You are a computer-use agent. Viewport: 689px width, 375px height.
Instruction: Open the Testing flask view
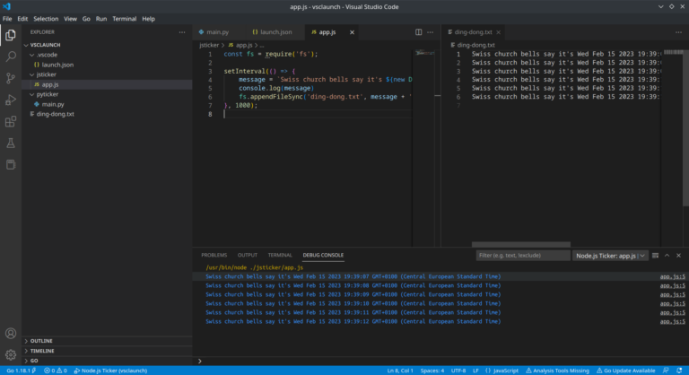click(11, 143)
